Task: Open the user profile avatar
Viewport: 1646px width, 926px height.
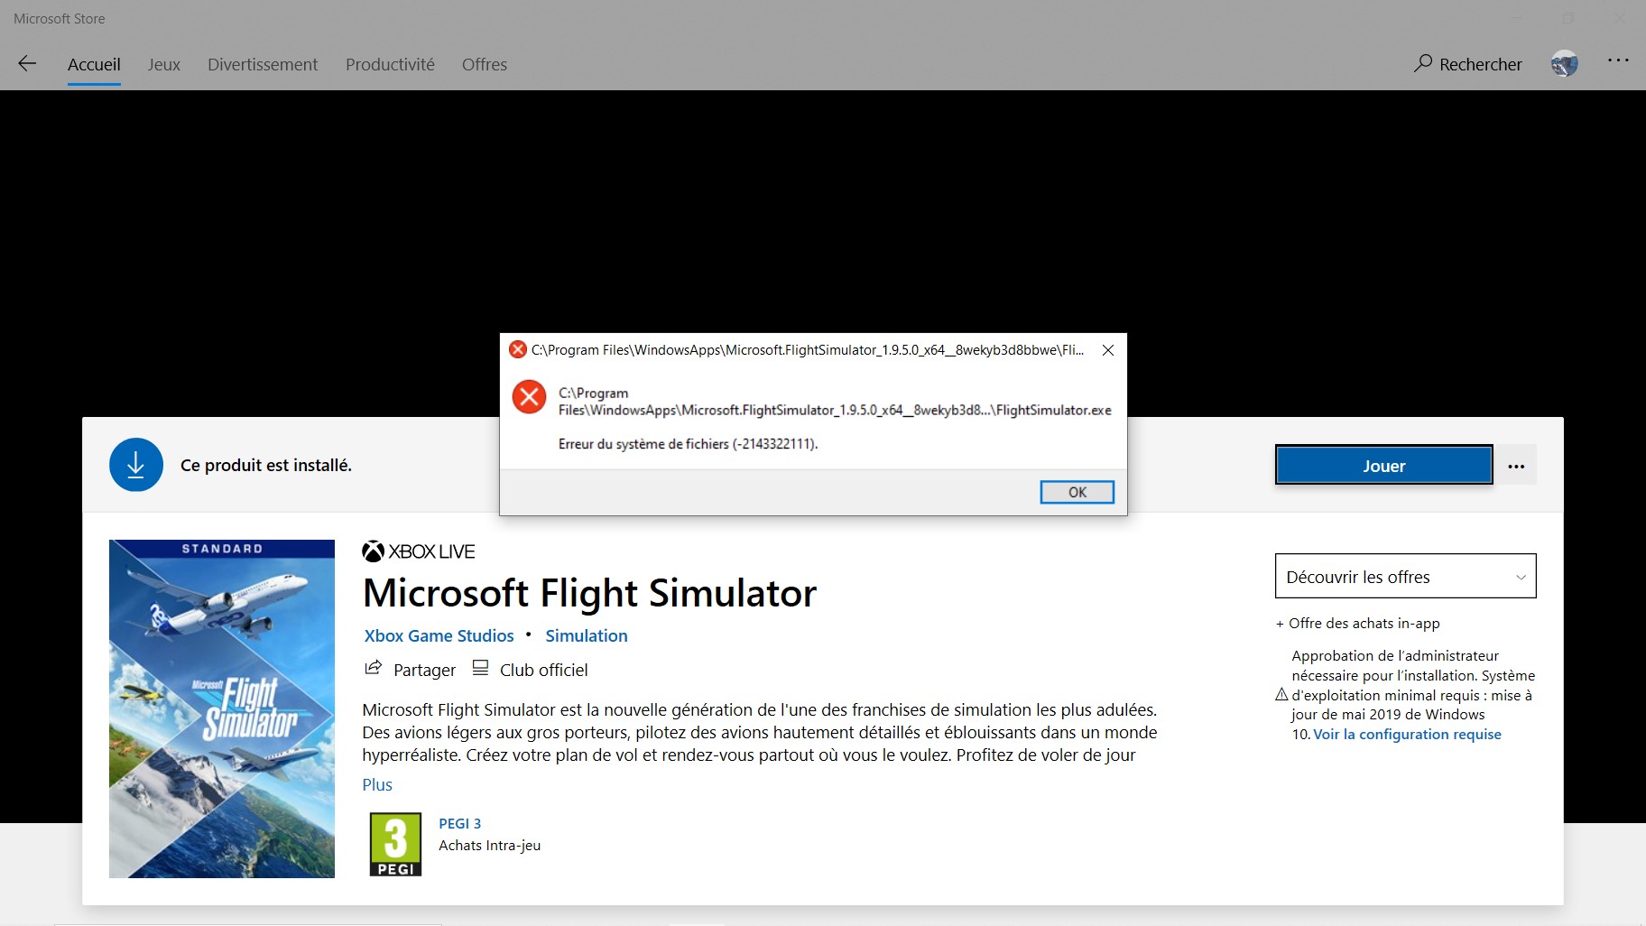Action: coord(1565,63)
